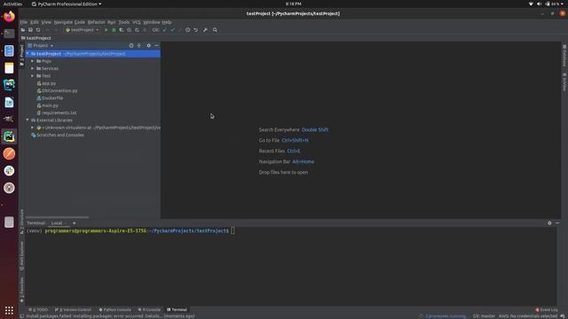Click the processes running status link
This screenshot has width=568, height=319.
click(x=446, y=316)
